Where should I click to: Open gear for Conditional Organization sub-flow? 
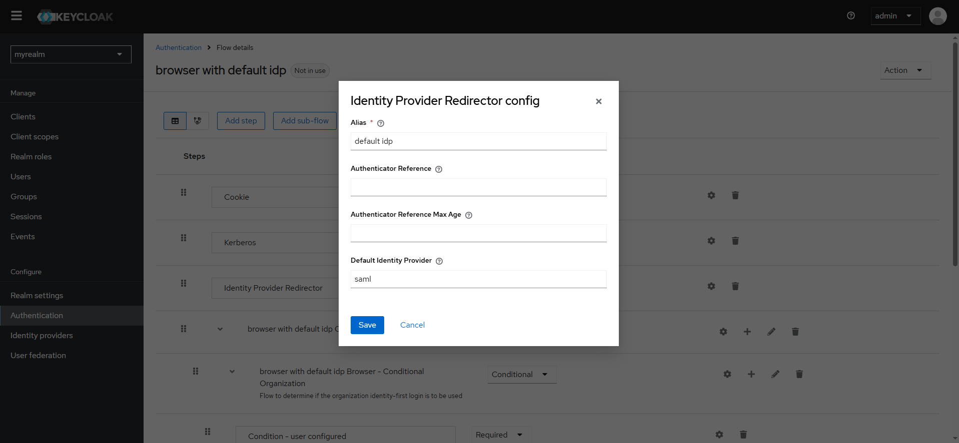pos(727,374)
